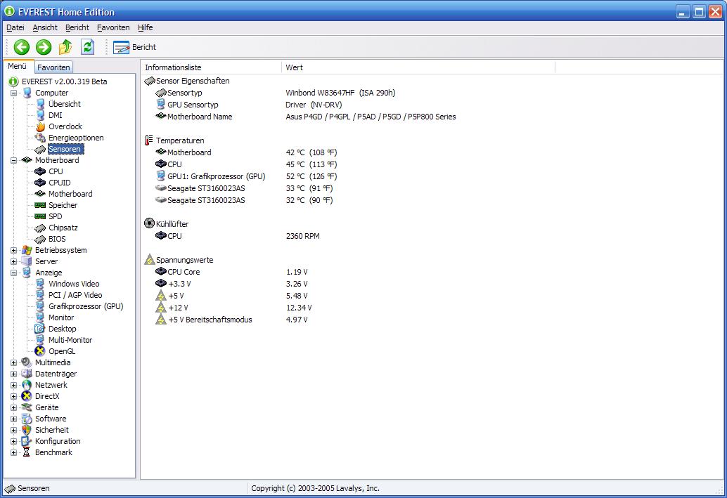Open the Favoriten menu in the menu bar
This screenshot has width=727, height=498.
(113, 27)
